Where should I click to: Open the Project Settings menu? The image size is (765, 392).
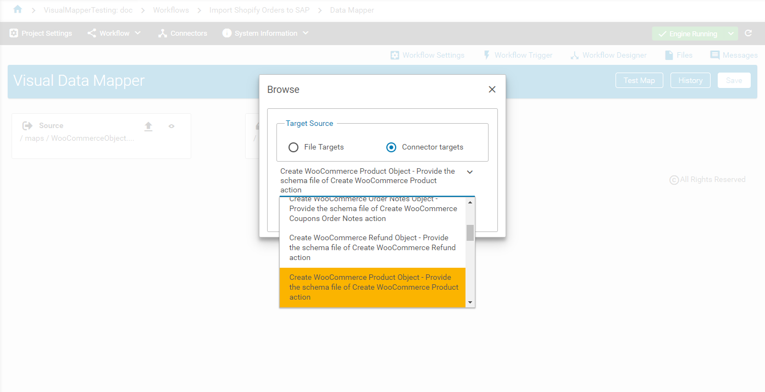coord(41,34)
